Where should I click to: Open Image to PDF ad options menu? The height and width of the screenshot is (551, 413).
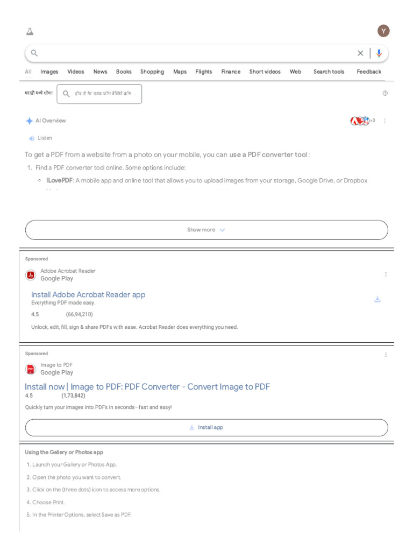point(386,355)
